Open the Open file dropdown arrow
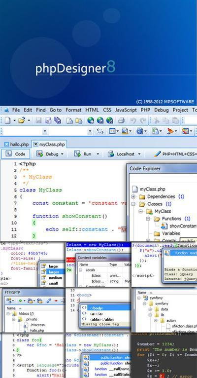 pos(29,120)
